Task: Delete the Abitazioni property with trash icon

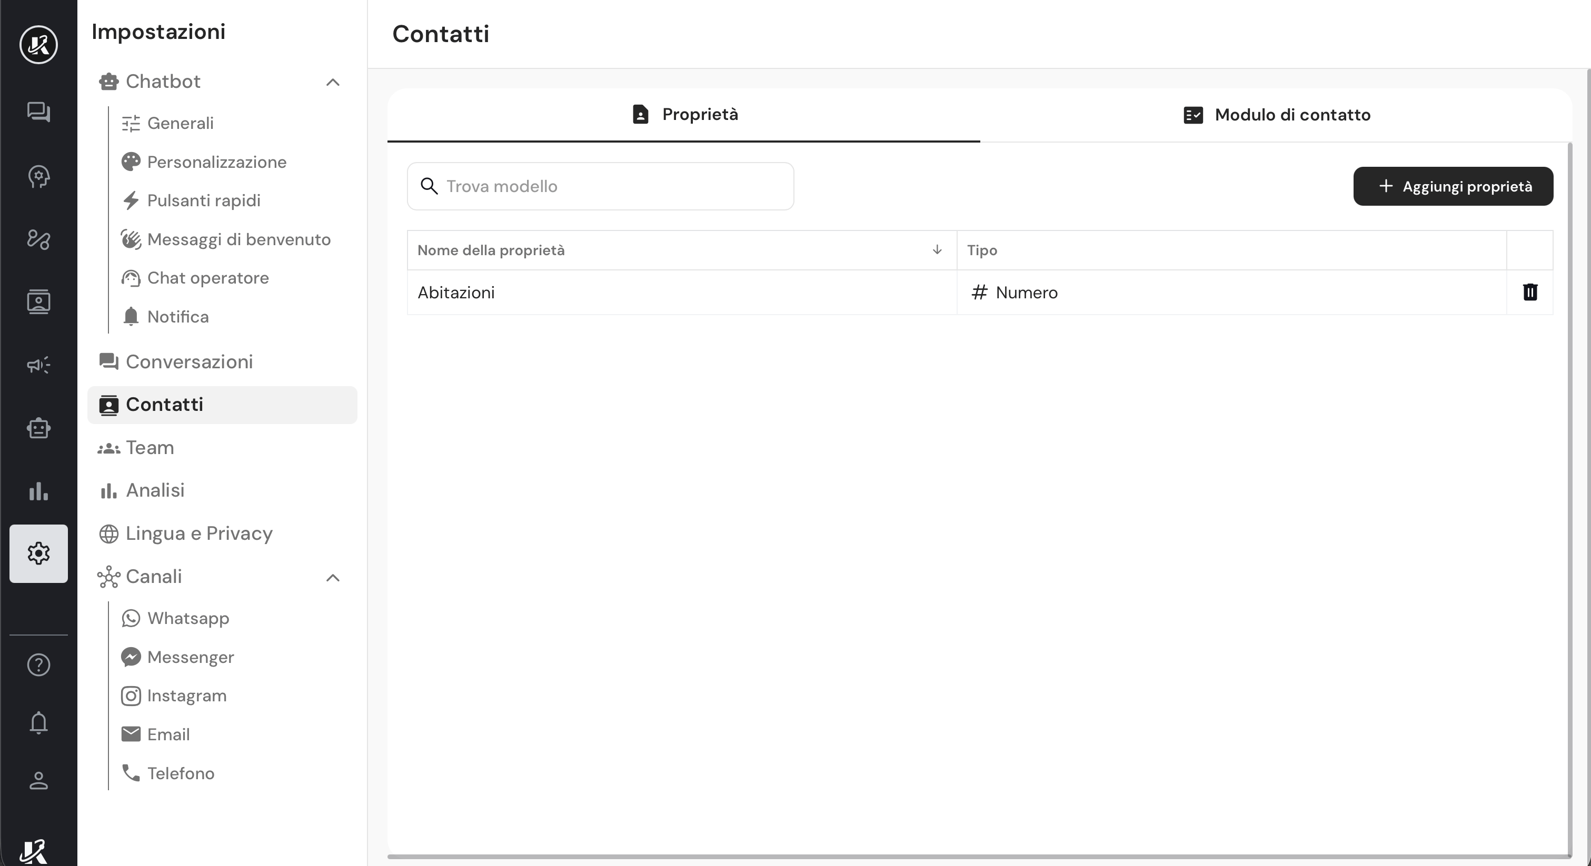Action: coord(1529,292)
